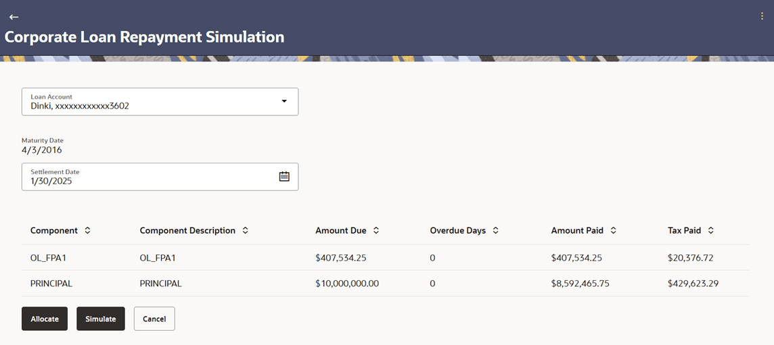
Task: Sort by the Amount Due column
Action: 376,230
